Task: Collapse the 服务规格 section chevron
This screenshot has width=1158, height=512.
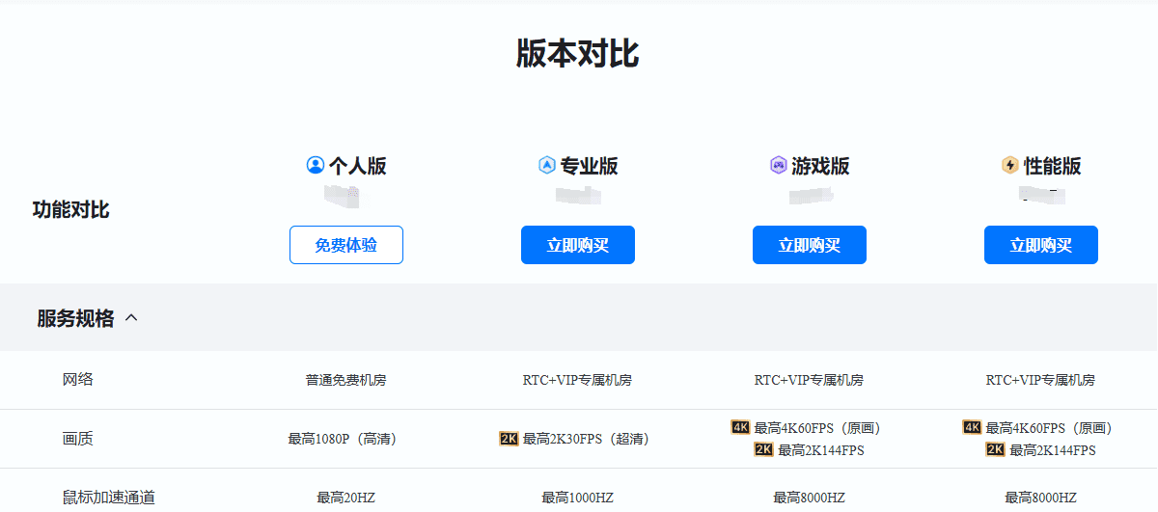Action: pyautogui.click(x=132, y=317)
